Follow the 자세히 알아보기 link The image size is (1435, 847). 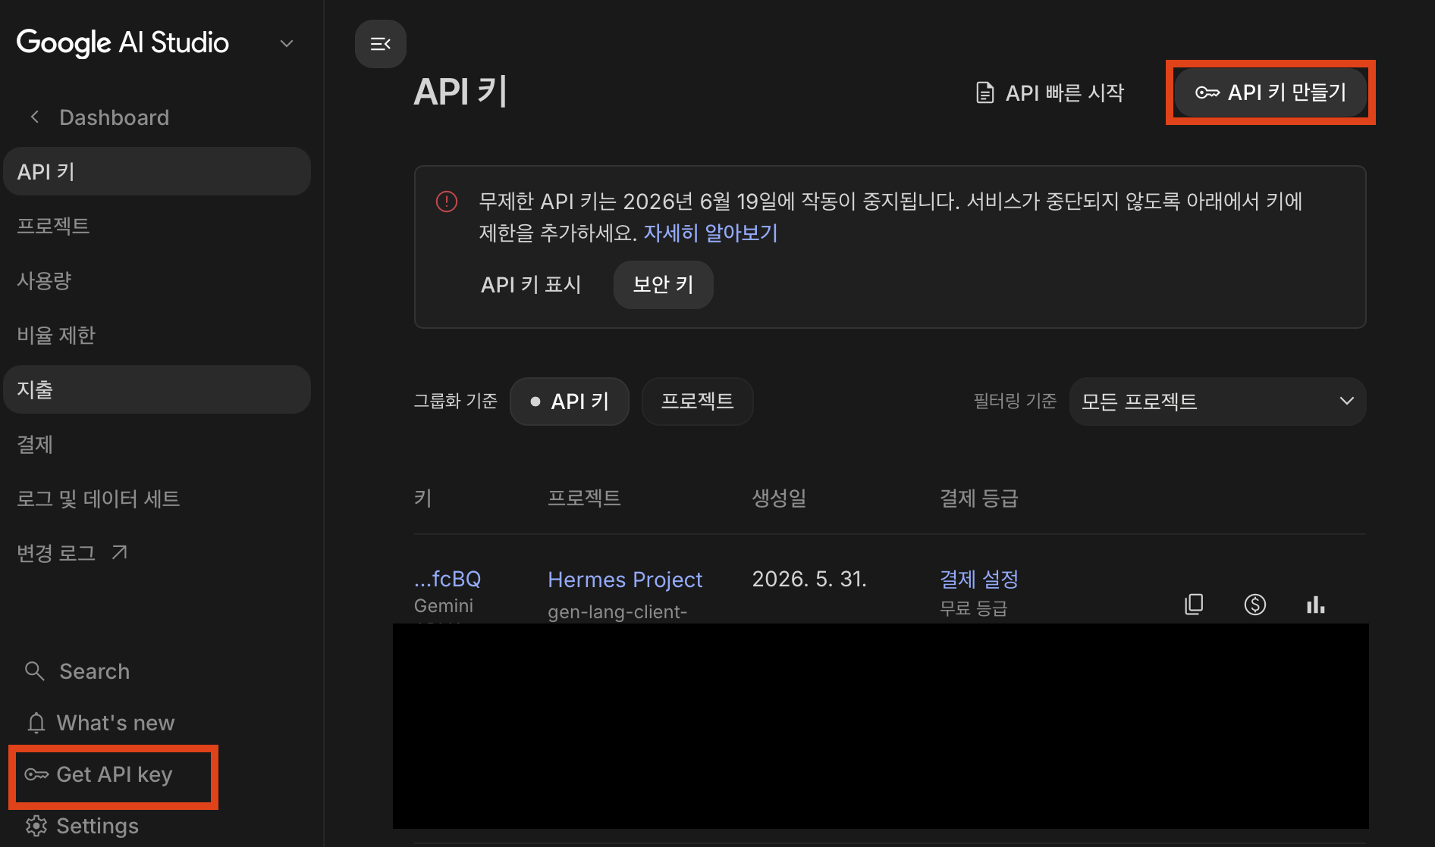click(x=711, y=233)
